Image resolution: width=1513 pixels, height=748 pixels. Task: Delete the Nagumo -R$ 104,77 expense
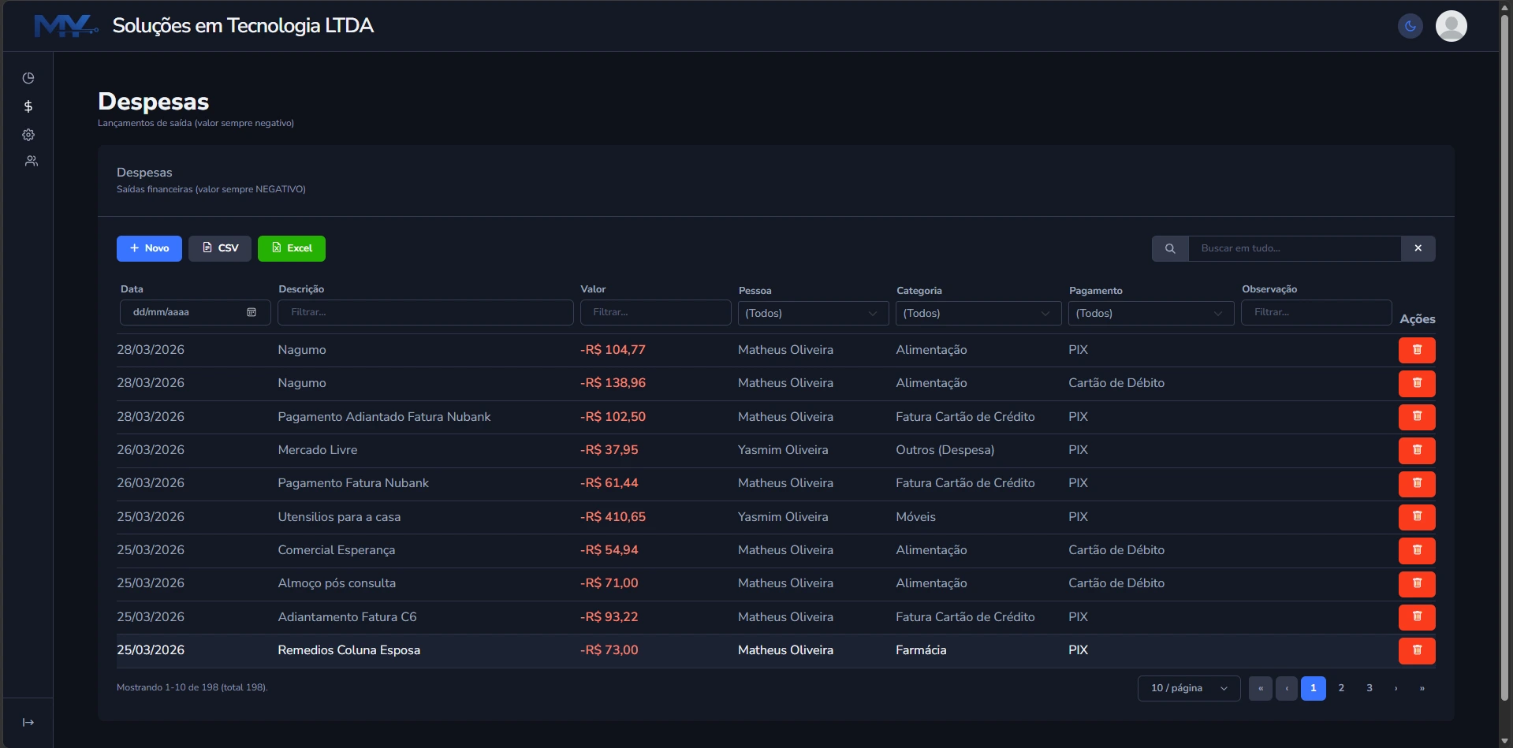1417,350
